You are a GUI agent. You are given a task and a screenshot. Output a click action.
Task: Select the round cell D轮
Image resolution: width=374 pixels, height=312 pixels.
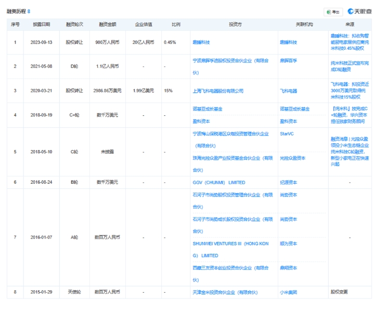click(74, 66)
